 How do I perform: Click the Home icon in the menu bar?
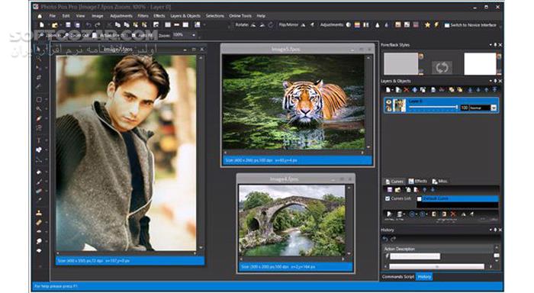(40, 16)
